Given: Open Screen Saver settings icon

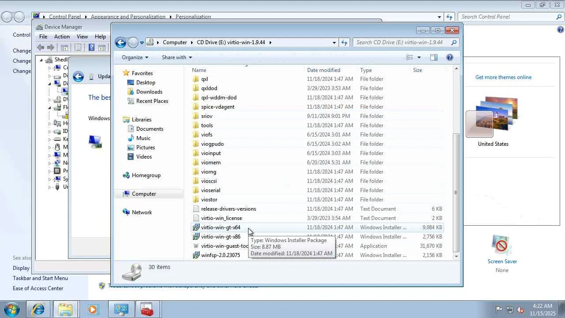Looking at the screenshot, I should (501, 244).
